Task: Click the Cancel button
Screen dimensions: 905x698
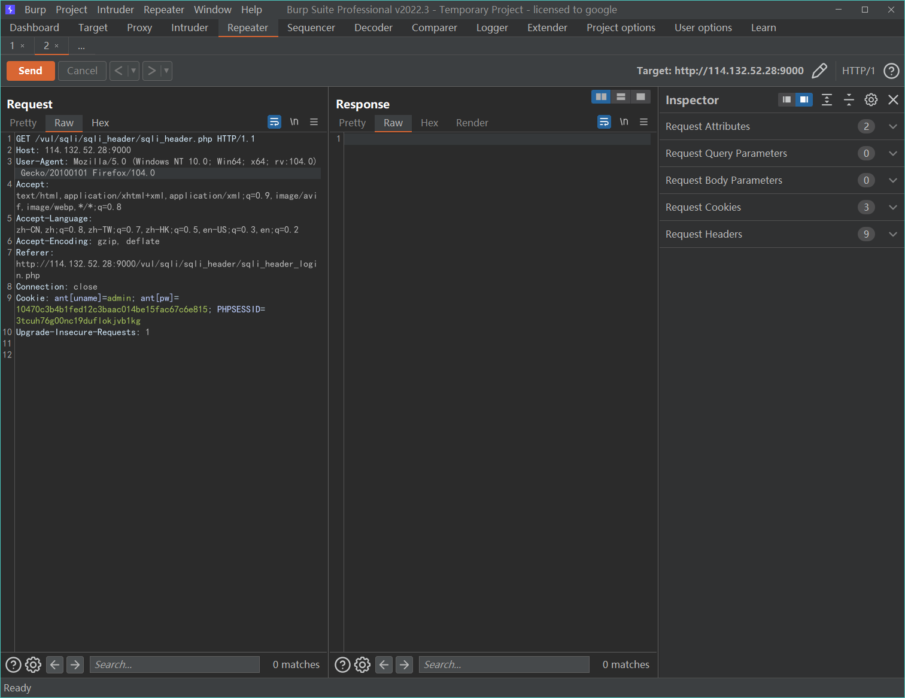Action: pyautogui.click(x=82, y=71)
